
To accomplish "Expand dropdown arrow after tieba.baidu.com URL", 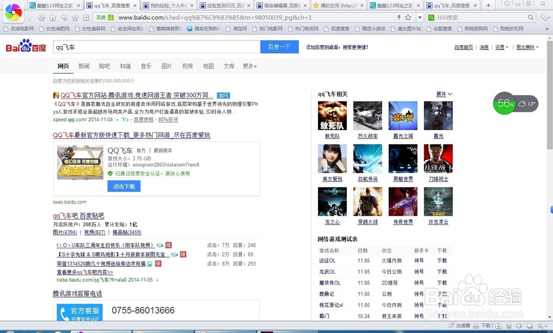I will tap(157, 280).
